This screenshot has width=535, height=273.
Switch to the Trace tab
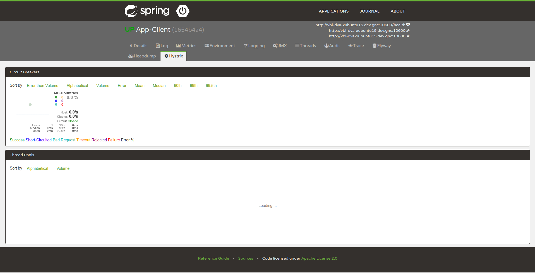[x=356, y=46]
